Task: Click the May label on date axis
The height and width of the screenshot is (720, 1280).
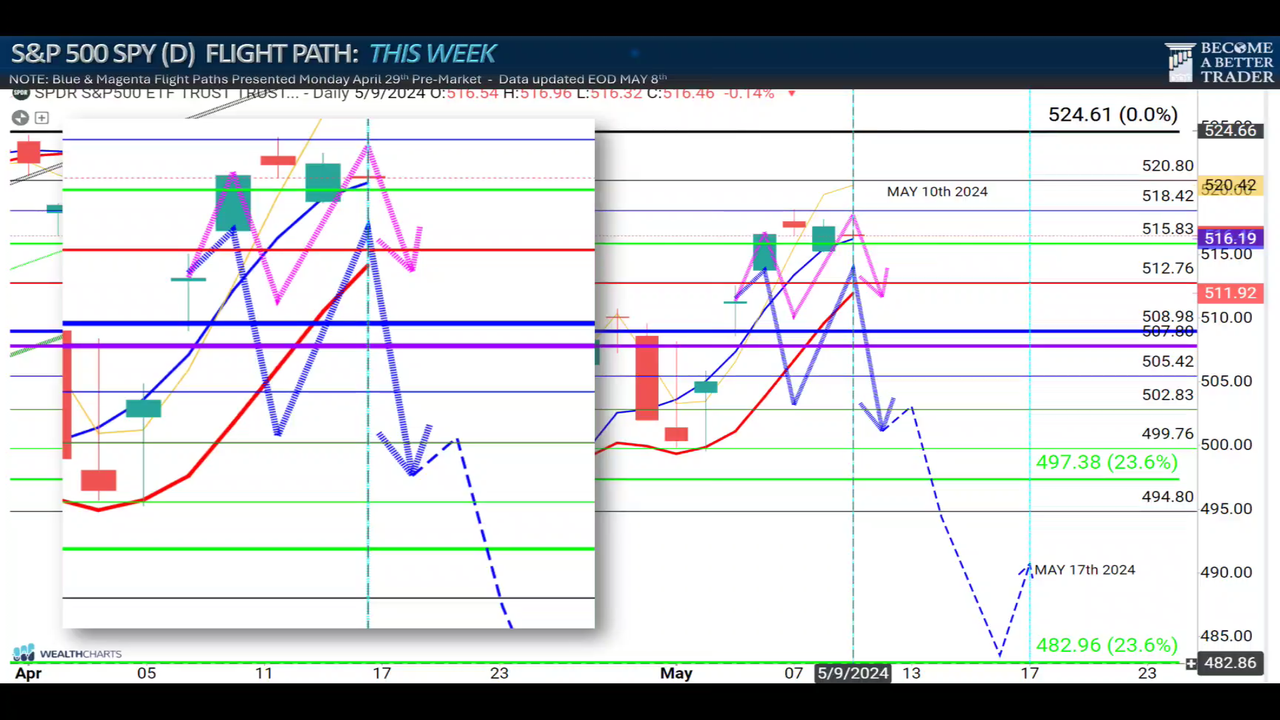Action: click(676, 673)
